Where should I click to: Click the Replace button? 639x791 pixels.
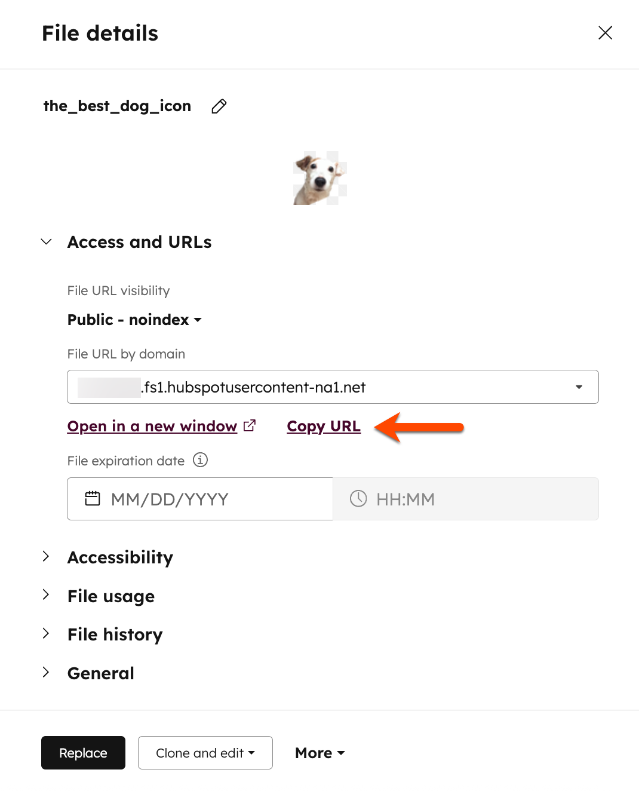(83, 753)
